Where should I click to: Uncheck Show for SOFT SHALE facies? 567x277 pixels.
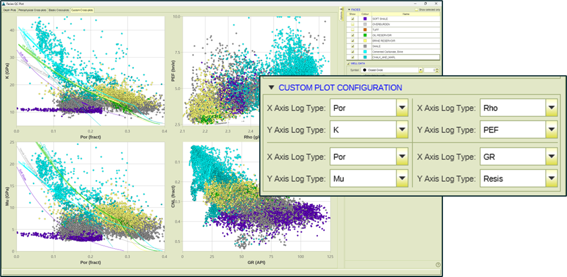(x=353, y=19)
